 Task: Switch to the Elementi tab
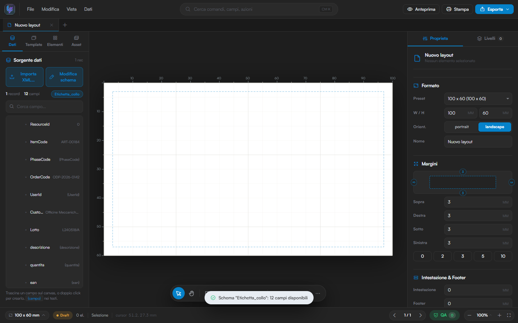click(x=55, y=41)
